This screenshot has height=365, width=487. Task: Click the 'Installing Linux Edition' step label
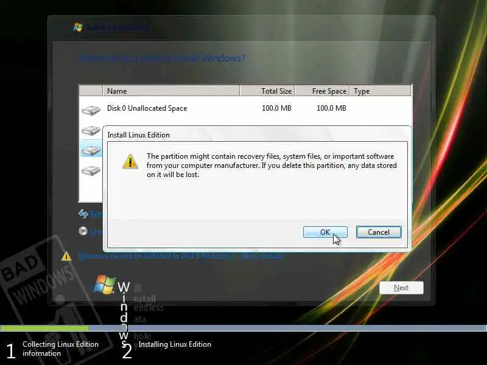175,344
